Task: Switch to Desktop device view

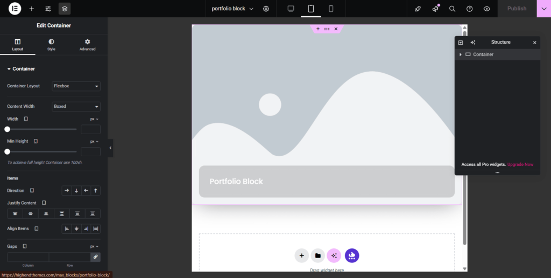Action: 291,9
